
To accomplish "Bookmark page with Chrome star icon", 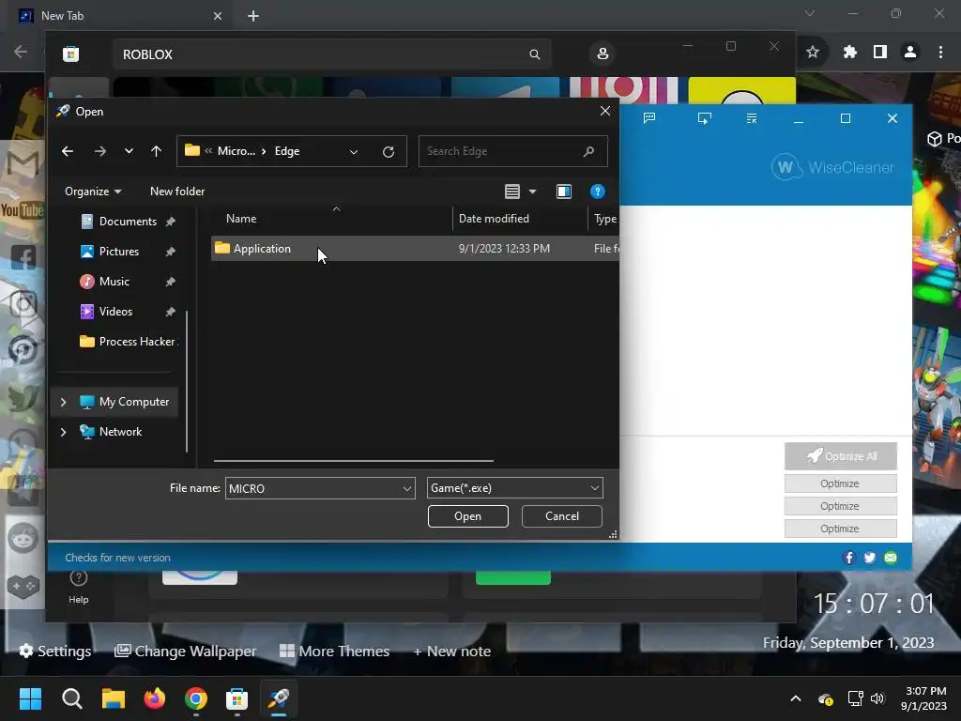I will pyautogui.click(x=813, y=53).
